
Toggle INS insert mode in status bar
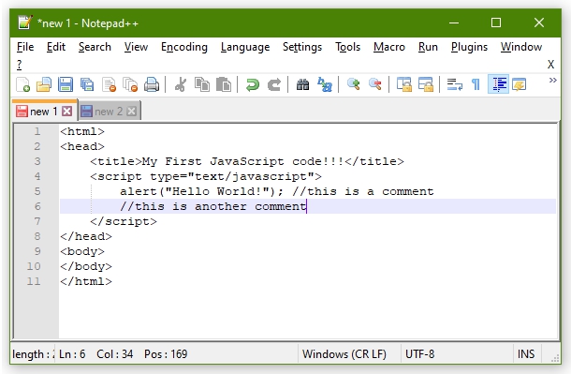click(526, 354)
